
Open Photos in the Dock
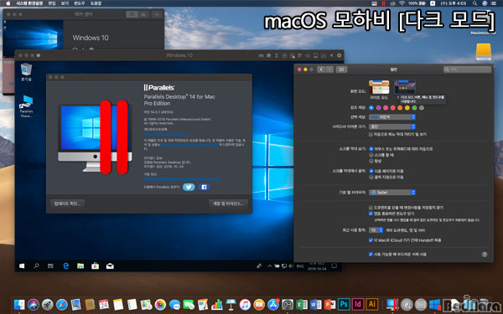coord(160,305)
